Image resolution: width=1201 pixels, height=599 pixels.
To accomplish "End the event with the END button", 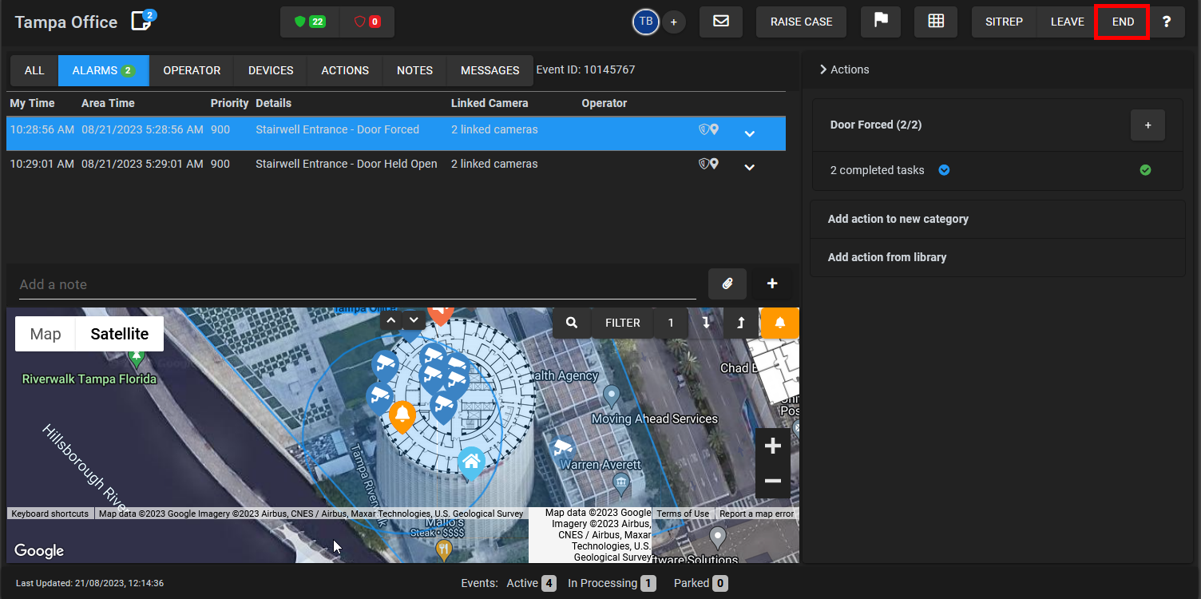I will coord(1123,22).
